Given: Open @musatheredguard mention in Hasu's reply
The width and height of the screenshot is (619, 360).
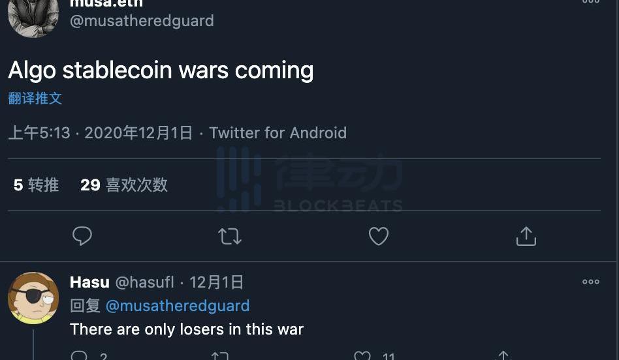Looking at the screenshot, I should point(178,306).
